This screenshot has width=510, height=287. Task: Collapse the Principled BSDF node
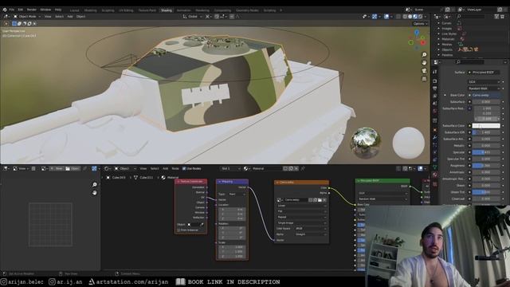(x=359, y=181)
